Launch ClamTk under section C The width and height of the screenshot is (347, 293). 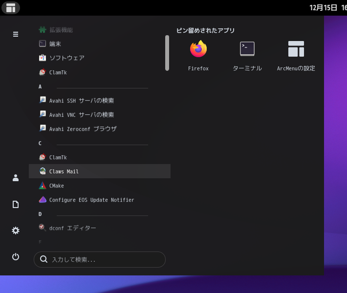(100, 157)
